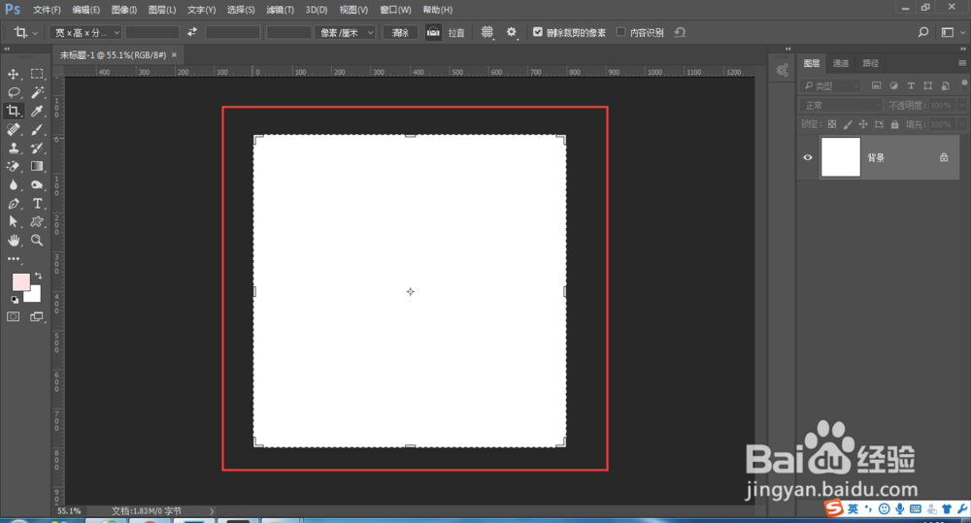Open the fill 填充 slider dropdown arrow
Screen dimensions: 971x523
[961, 124]
